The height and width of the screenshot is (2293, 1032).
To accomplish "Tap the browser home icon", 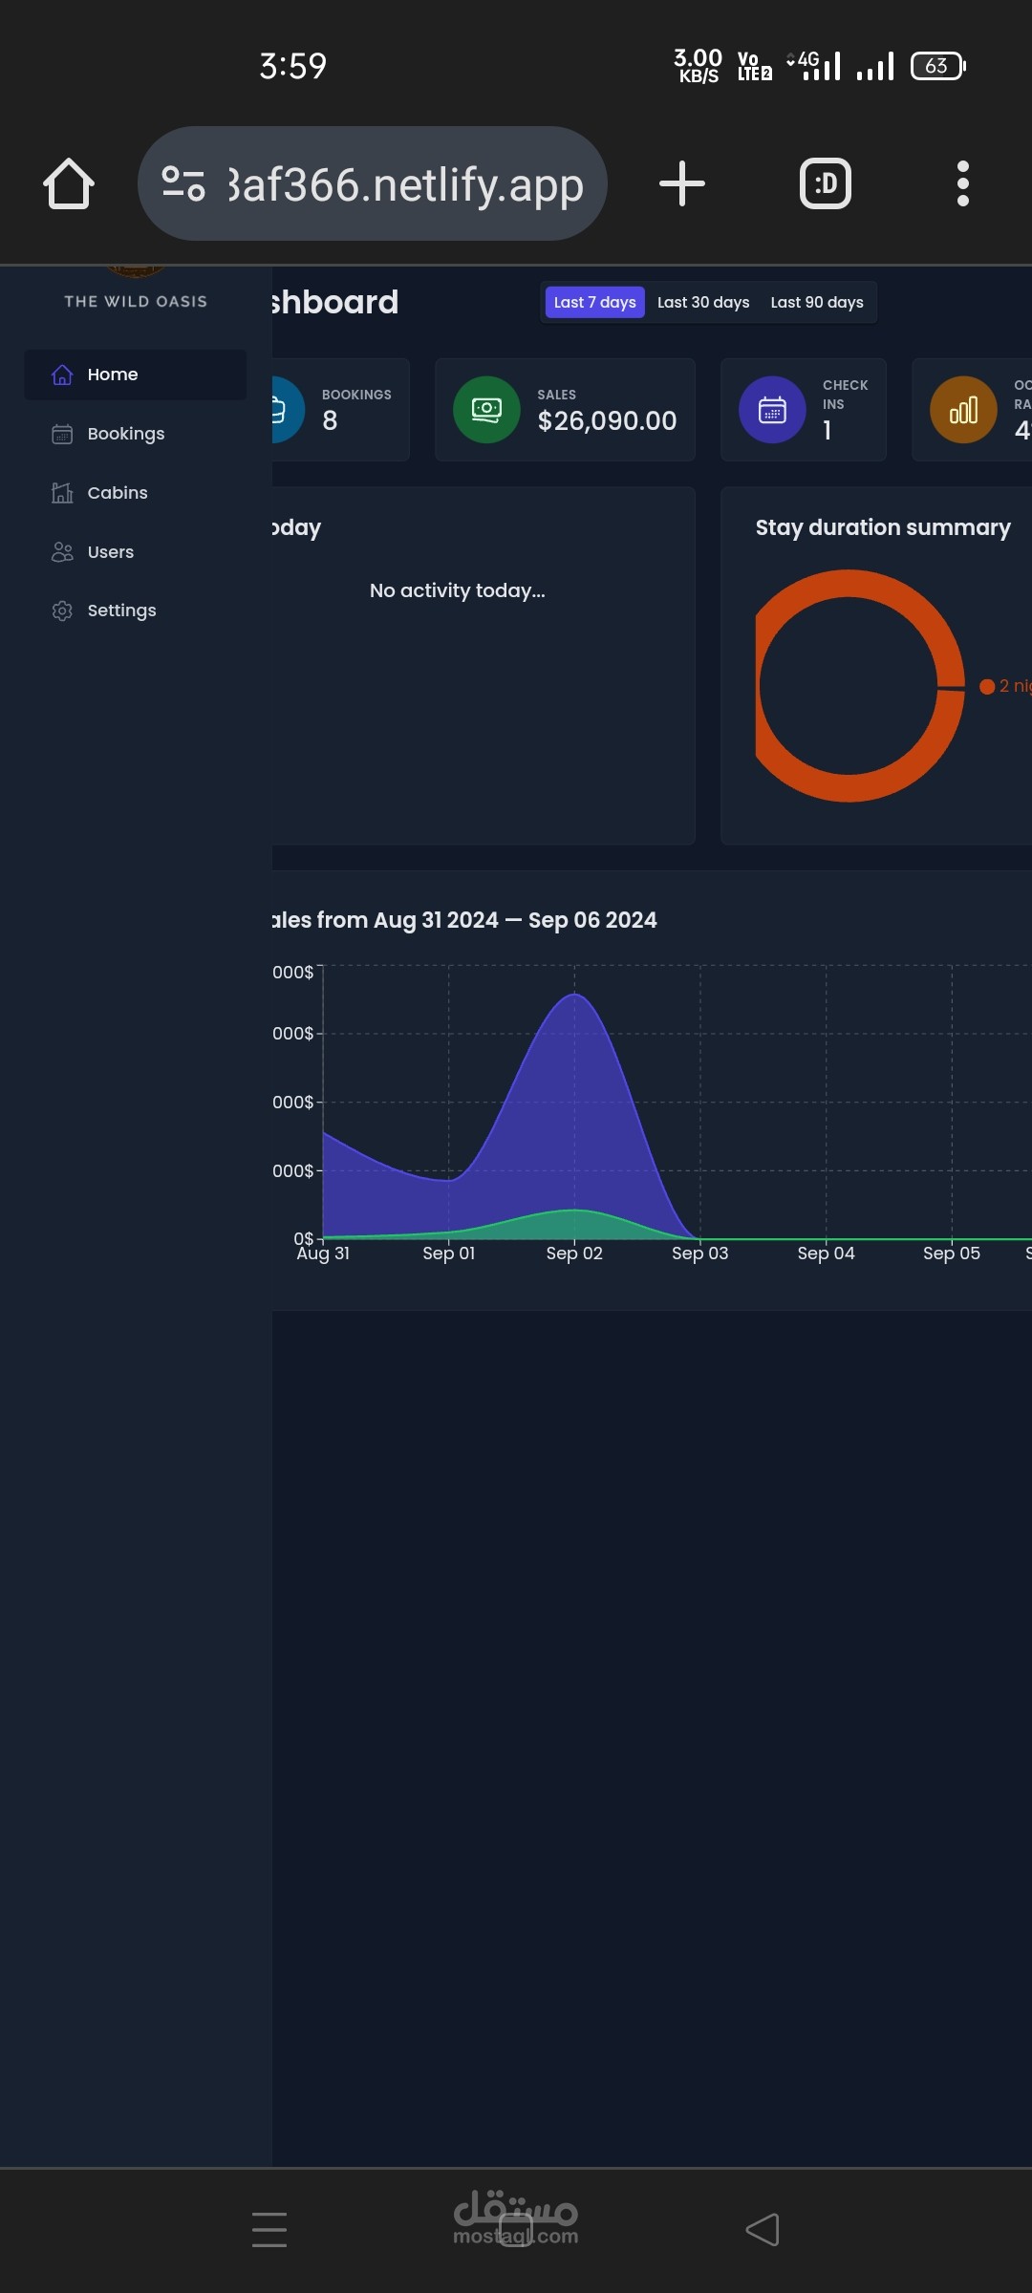I will click(x=69, y=183).
